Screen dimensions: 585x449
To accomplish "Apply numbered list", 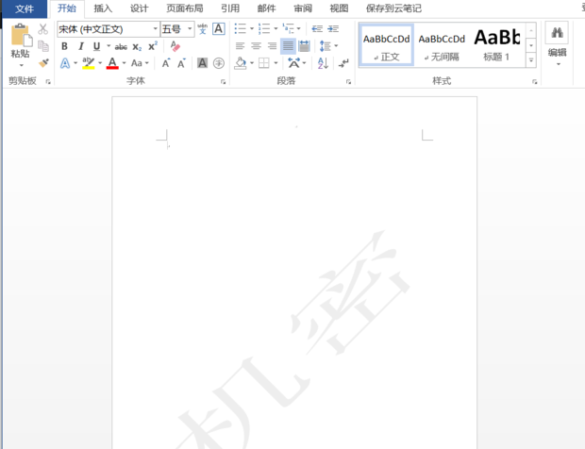I will tap(264, 28).
